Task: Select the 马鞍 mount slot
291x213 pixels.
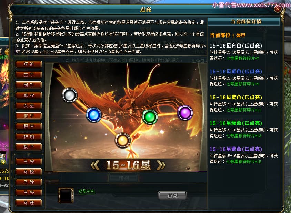Action: click(x=29, y=161)
